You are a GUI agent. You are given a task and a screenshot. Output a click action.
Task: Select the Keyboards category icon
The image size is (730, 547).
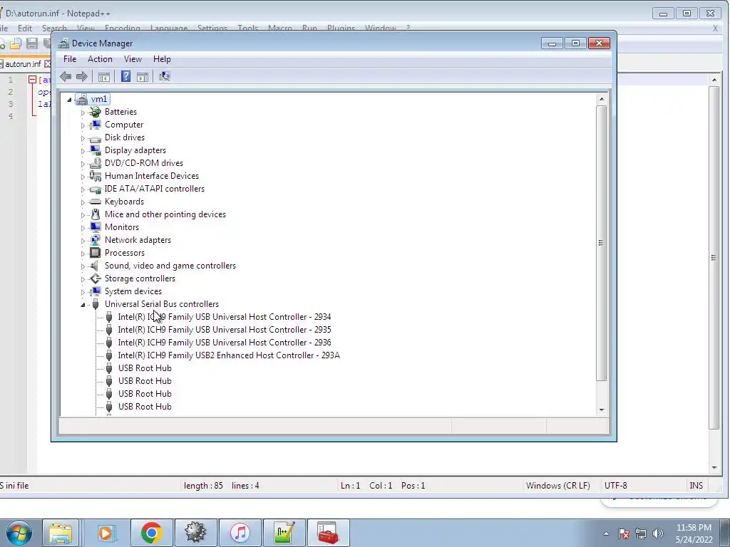tap(95, 202)
